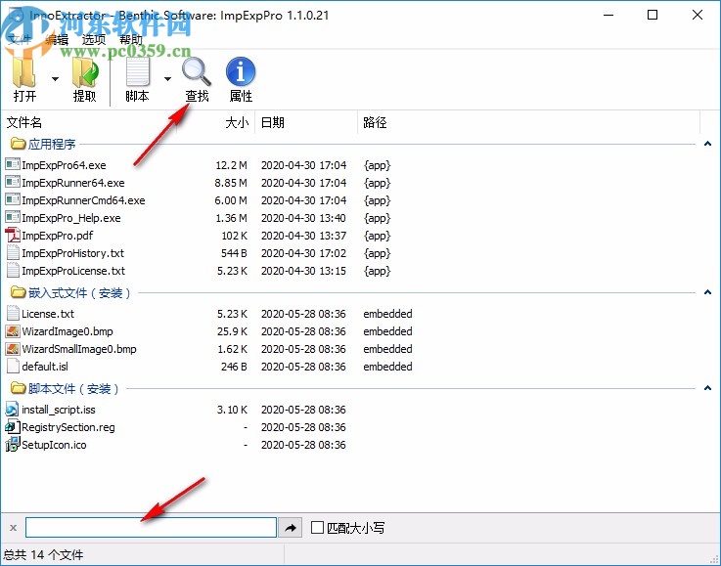The height and width of the screenshot is (566, 721).
Task: Select the ImpExpRunnerCmd64.exe file icon
Action: (x=13, y=199)
